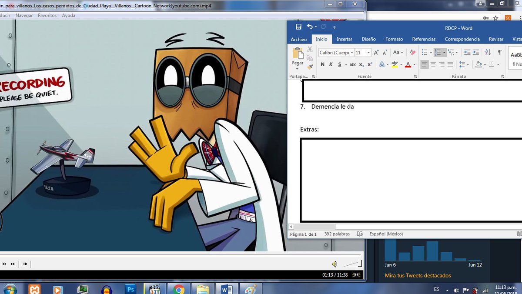The width and height of the screenshot is (522, 294).
Task: Toggle the bulleted list button
Action: tap(425, 53)
